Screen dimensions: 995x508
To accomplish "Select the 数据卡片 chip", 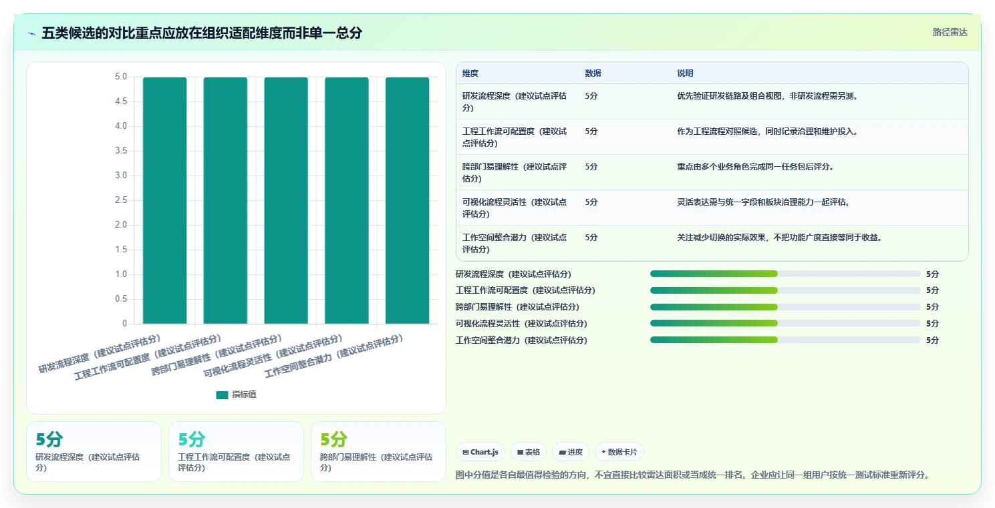I will tap(619, 452).
